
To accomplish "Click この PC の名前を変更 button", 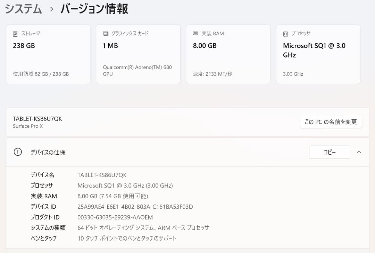I will [x=331, y=121].
